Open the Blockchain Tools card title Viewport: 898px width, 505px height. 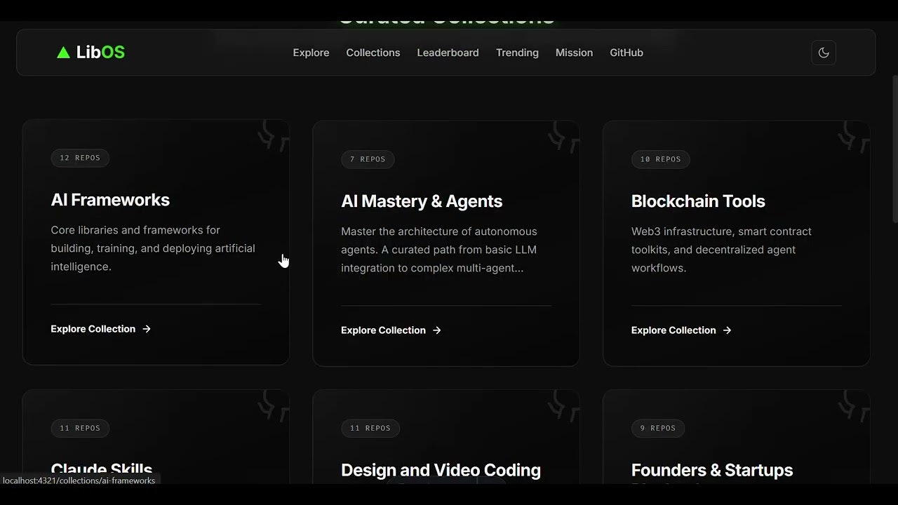[698, 201]
